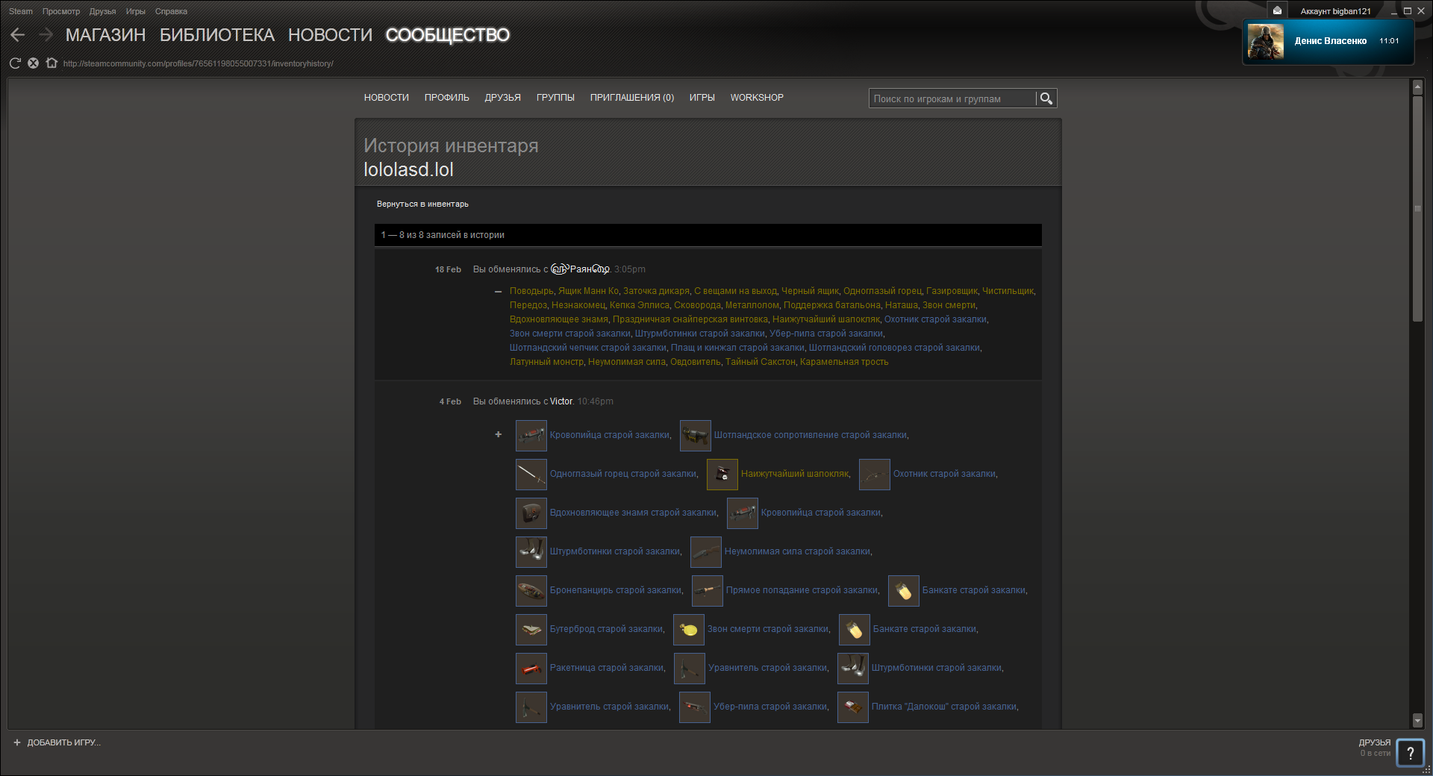Image resolution: width=1433 pixels, height=776 pixels.
Task: Open the Справка menu
Action: click(171, 11)
